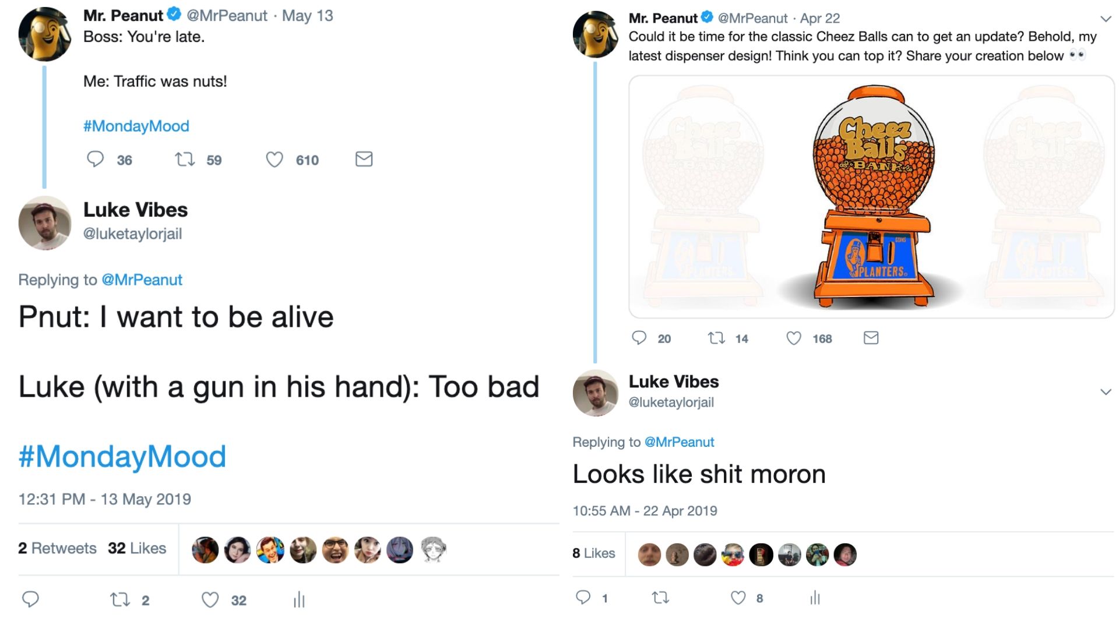Open the large #MondayMood hashtag in Luke's reply
Image resolution: width=1119 pixels, height=629 pixels.
click(122, 456)
